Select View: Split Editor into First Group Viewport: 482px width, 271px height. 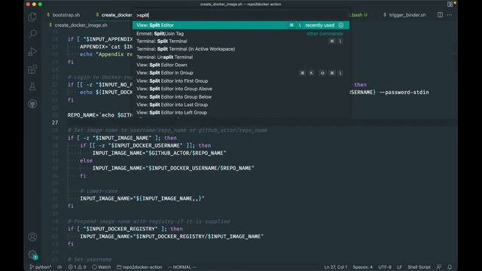tap(241, 81)
